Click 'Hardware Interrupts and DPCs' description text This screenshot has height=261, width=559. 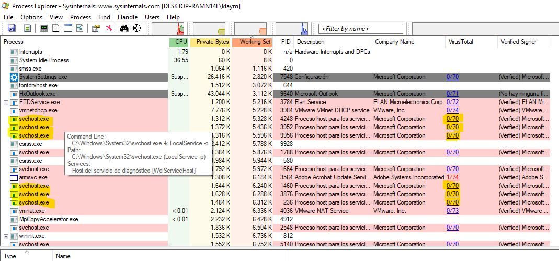click(332, 52)
